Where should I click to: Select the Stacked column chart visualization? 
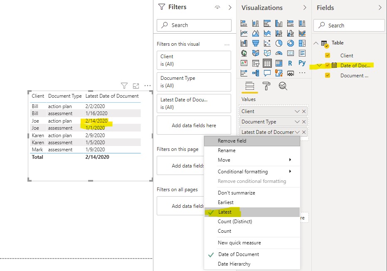256,23
